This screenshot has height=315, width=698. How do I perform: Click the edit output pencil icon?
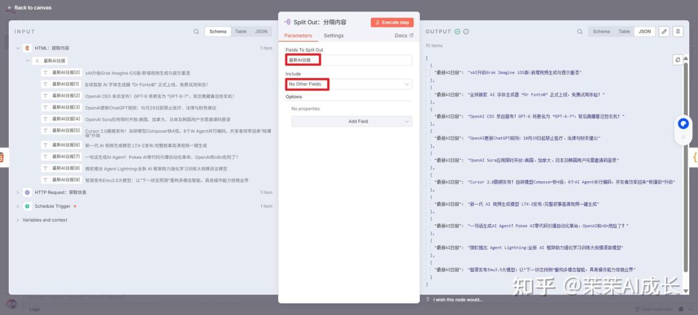pos(664,32)
